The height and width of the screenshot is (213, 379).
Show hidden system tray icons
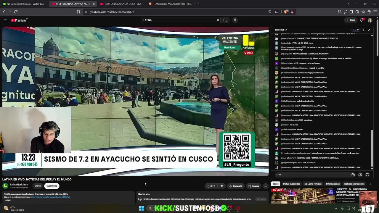[336, 208]
